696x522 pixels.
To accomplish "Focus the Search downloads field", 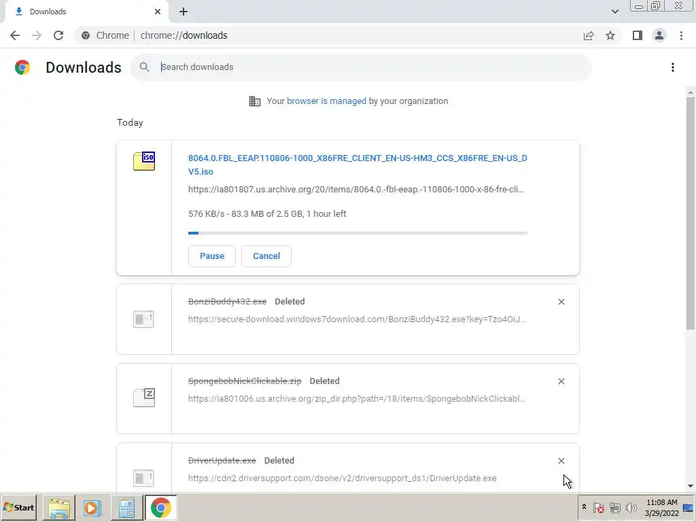I will [362, 67].
